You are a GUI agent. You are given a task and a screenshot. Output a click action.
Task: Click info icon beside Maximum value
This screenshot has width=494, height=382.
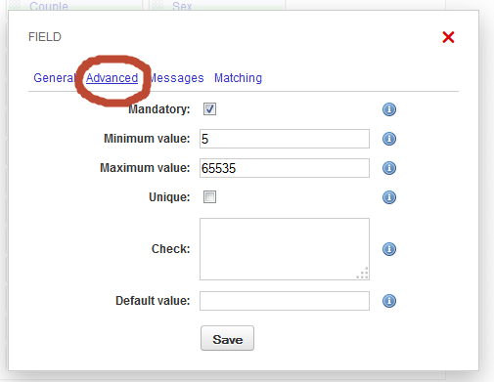pyautogui.click(x=389, y=168)
